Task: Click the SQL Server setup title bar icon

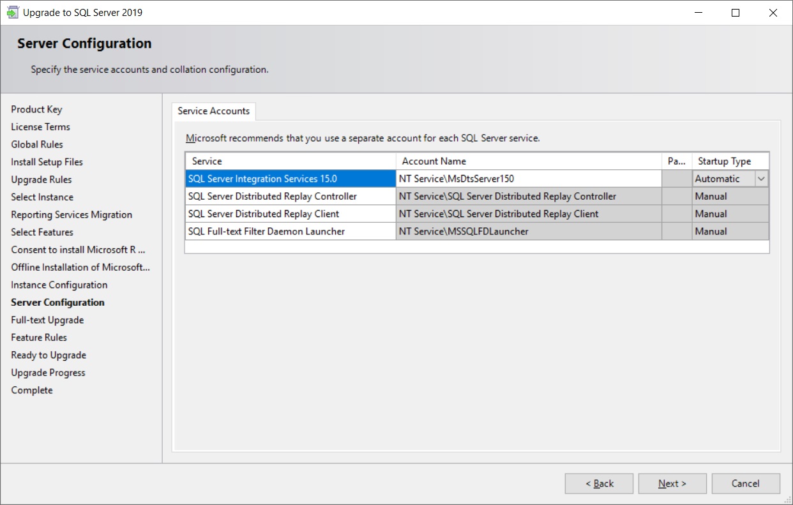Action: point(13,12)
